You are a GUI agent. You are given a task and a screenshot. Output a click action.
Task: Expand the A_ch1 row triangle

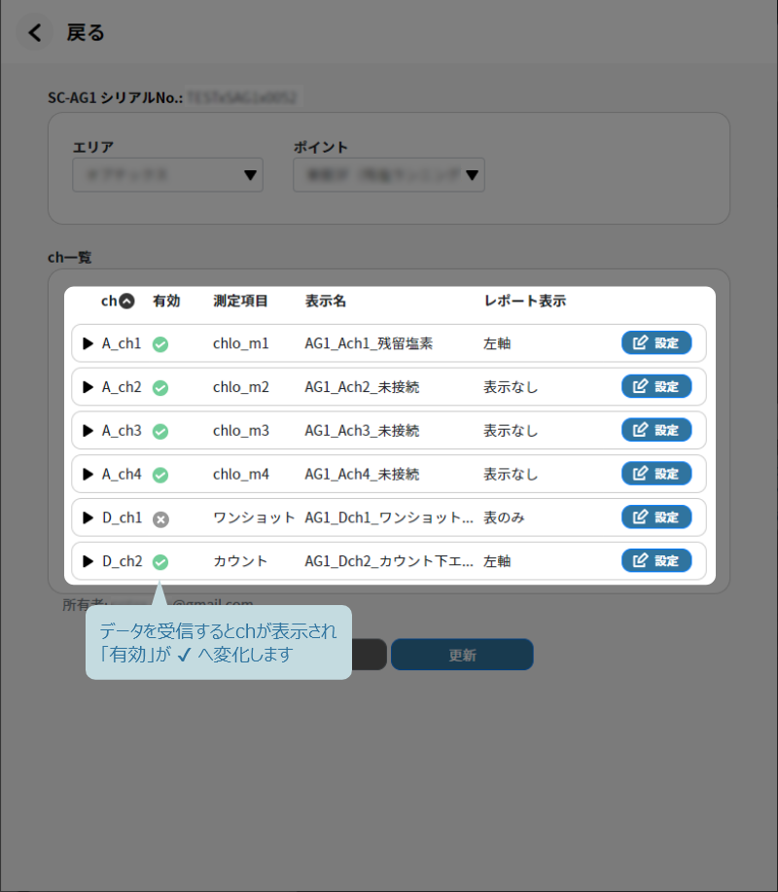pos(88,343)
